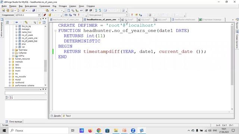Image resolution: width=239 pixels, height=134 pixels.
Task: Click the New SQL document icon in toolbar
Action: coord(3,10)
